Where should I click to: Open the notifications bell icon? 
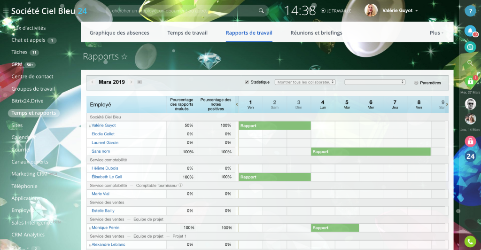(470, 31)
